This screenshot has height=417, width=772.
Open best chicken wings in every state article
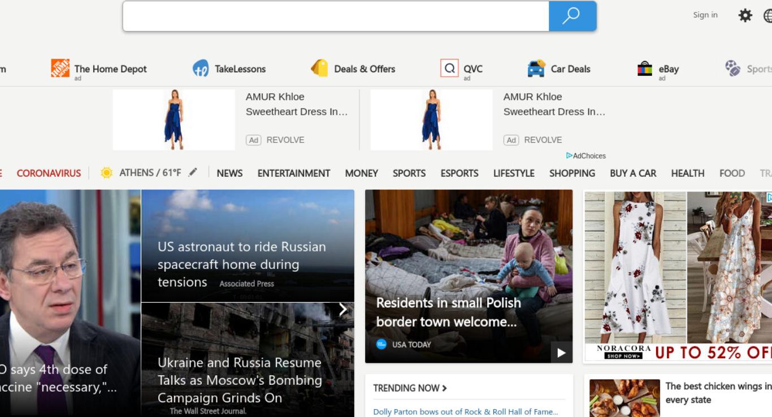718,393
